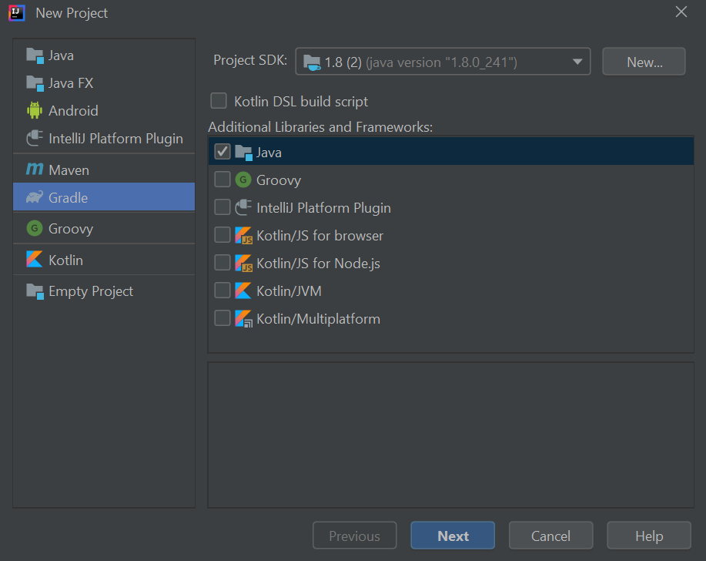The image size is (706, 561).
Task: Click the Kotlin/JVM icon
Action: (243, 291)
